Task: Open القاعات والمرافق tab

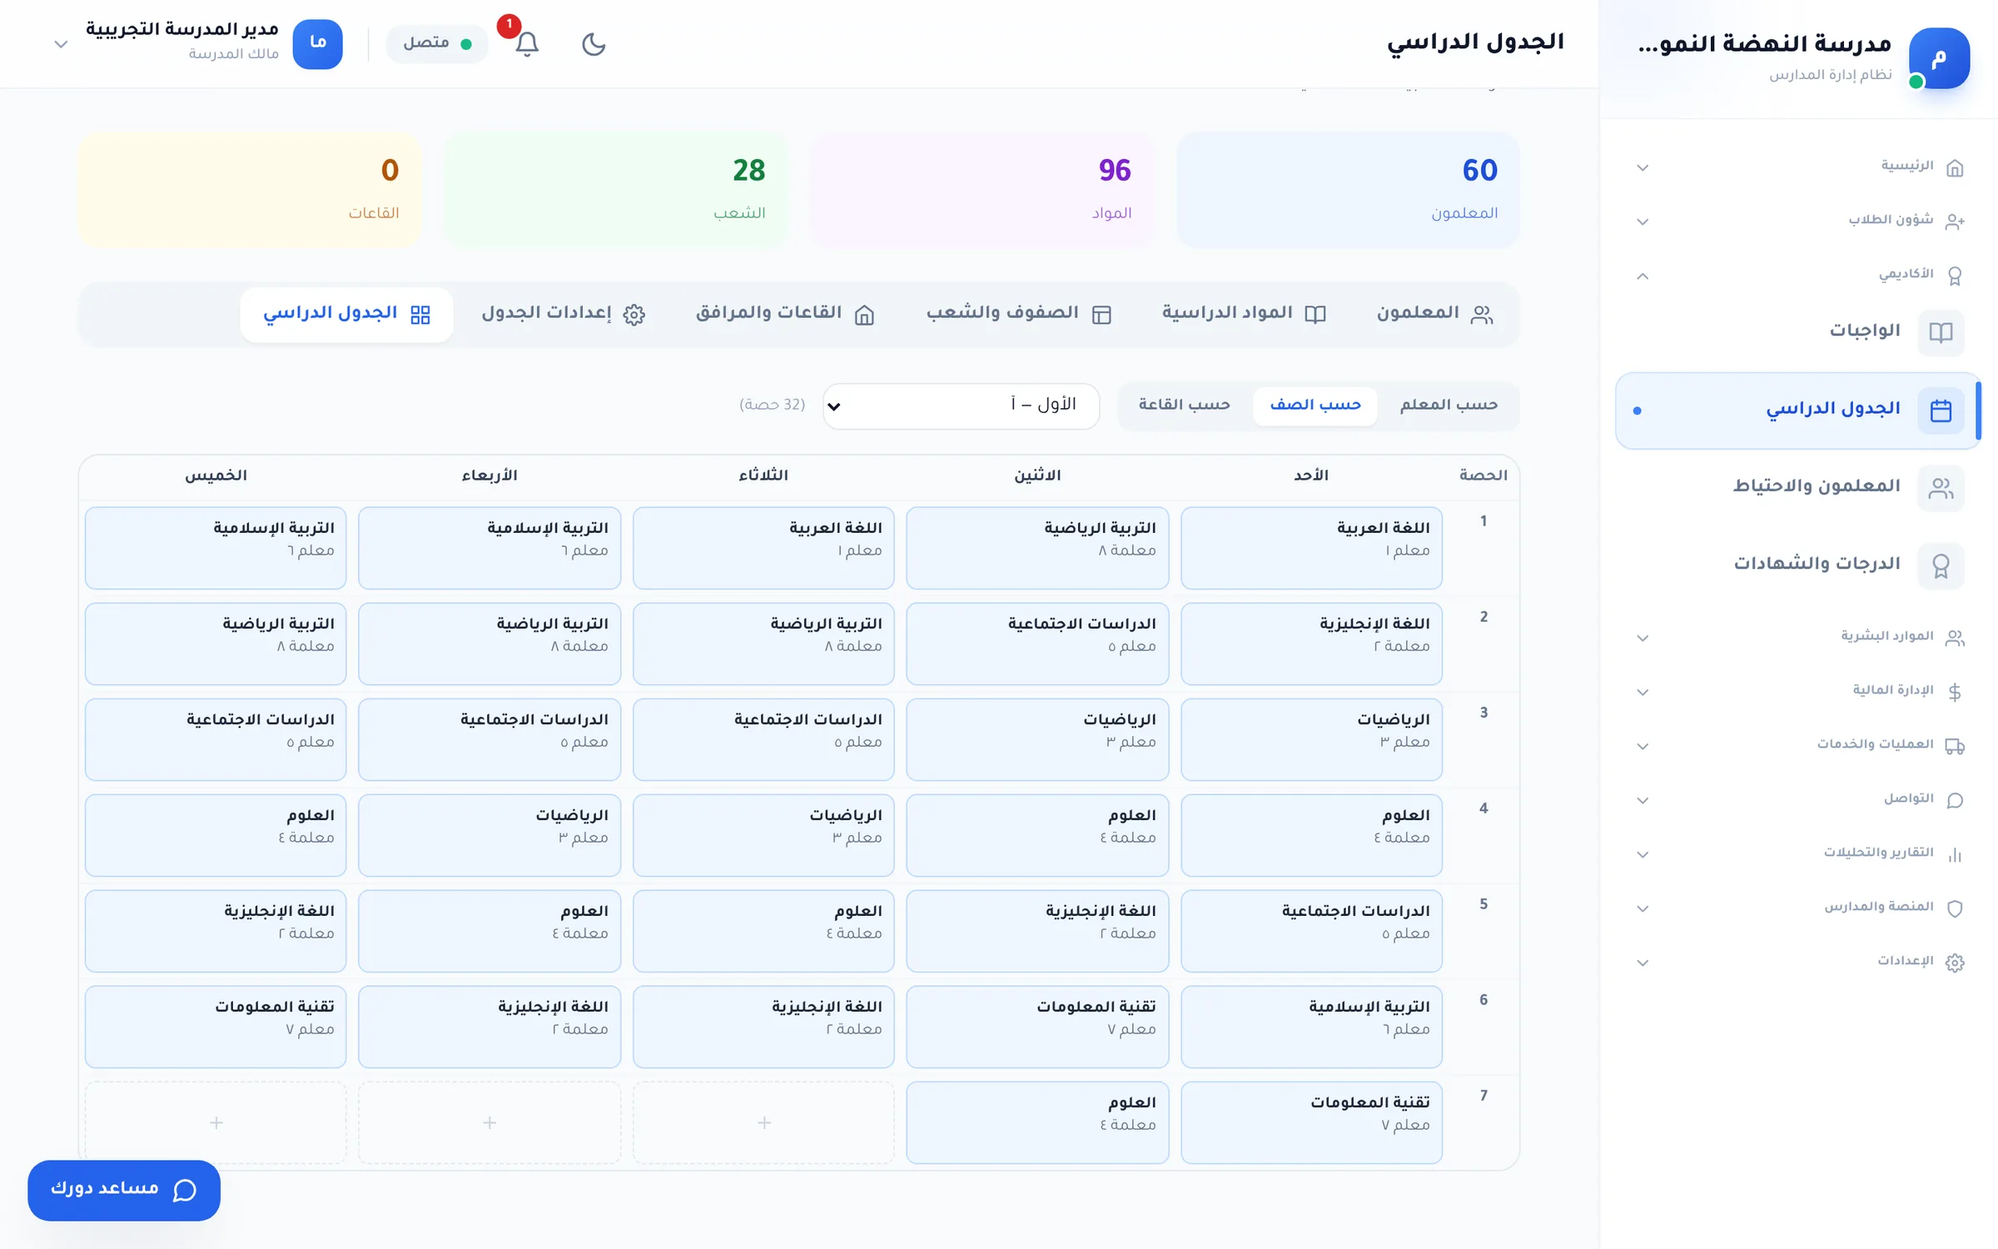Action: [x=785, y=314]
